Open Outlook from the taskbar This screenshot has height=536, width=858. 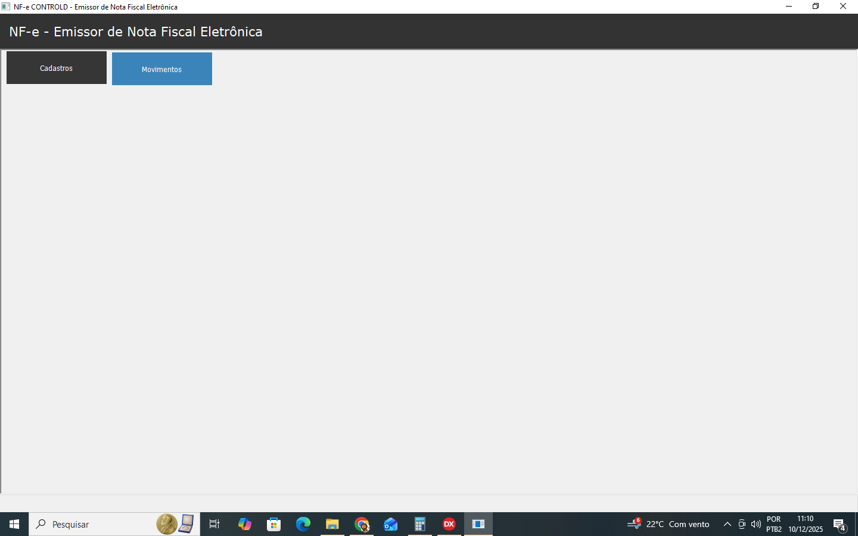(391, 524)
